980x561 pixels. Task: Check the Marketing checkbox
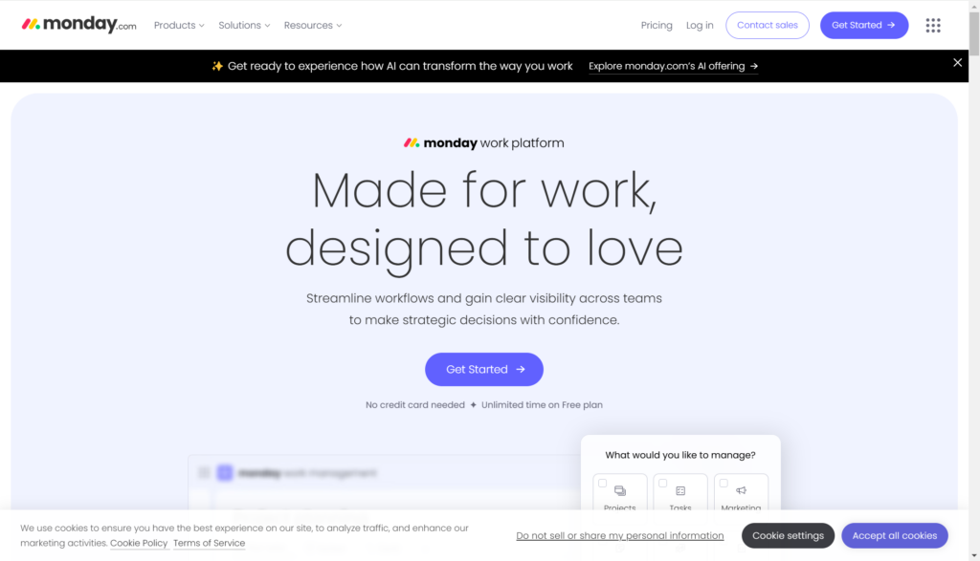(724, 483)
